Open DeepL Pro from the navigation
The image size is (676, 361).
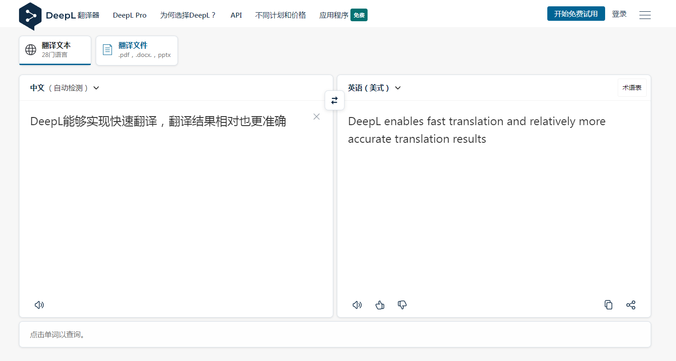pyautogui.click(x=130, y=15)
